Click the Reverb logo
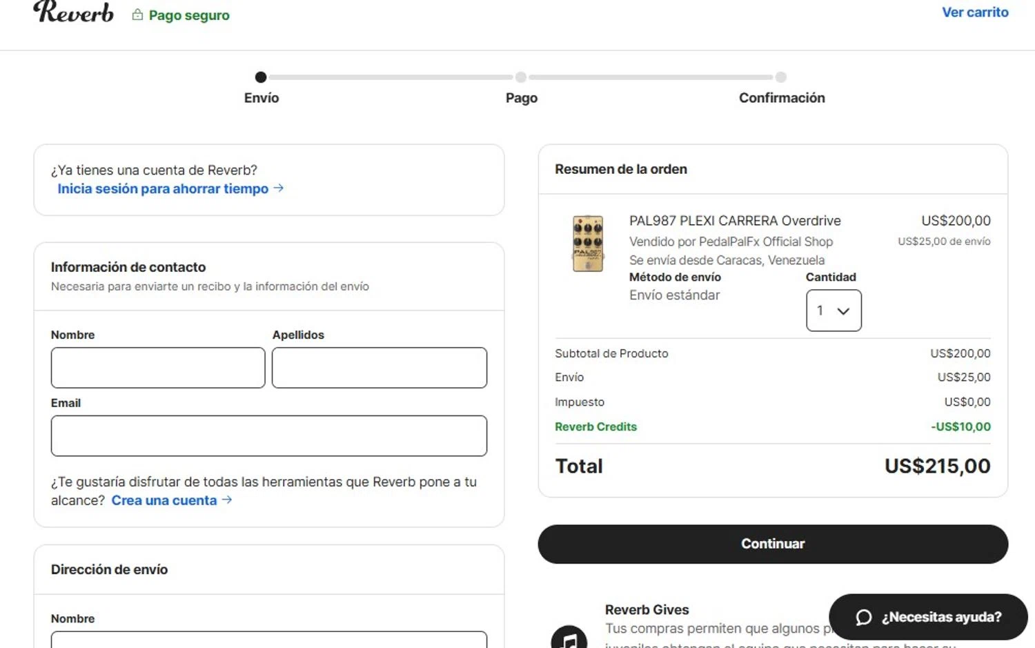The image size is (1035, 648). point(73,12)
